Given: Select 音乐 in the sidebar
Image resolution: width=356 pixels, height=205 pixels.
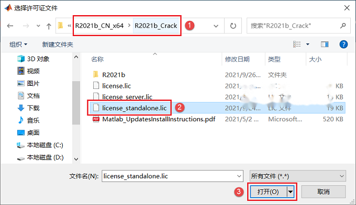Looking at the screenshot, I should pyautogui.click(x=28, y=120).
